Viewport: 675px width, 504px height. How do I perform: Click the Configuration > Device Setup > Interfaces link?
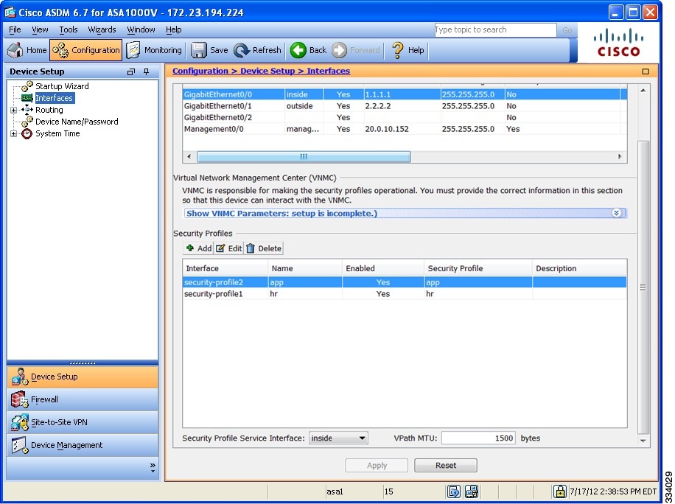click(261, 71)
